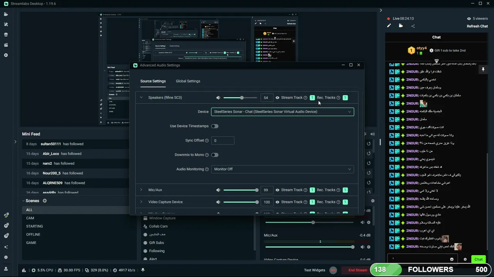This screenshot has width=494, height=277.
Task: Open the performance stats bar-chart icon
Action: click(x=24, y=270)
